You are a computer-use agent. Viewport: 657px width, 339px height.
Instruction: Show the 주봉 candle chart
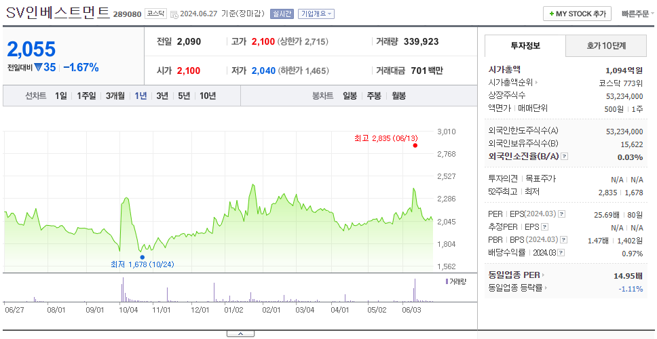pos(374,96)
